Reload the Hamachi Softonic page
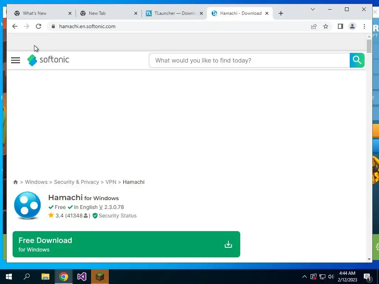This screenshot has width=379, height=284. 38,26
